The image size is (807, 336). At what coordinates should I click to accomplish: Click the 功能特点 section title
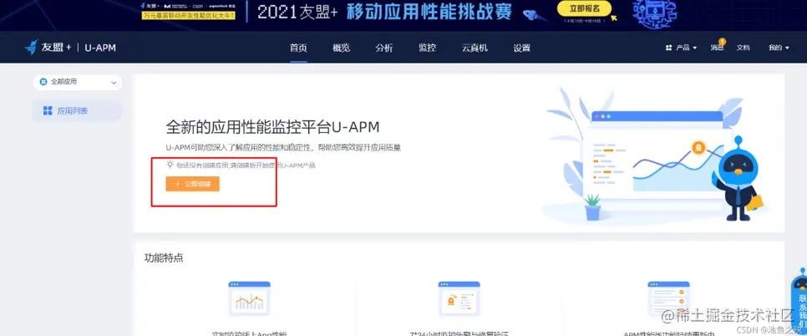[x=164, y=257]
